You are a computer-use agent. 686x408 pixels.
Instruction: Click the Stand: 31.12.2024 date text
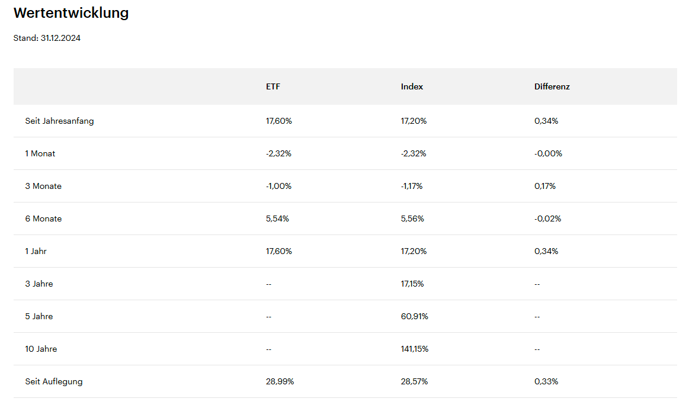[x=47, y=38]
